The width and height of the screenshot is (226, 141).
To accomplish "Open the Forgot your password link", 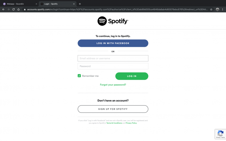I will click(x=113, y=85).
